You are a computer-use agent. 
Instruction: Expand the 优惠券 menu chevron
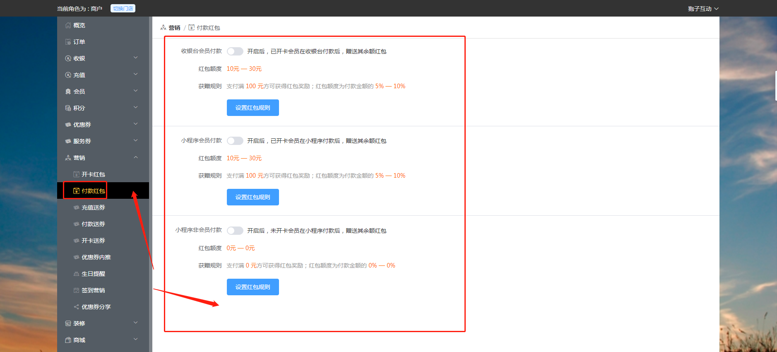(x=135, y=124)
